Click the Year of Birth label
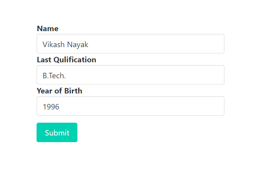Viewport: 261px width, 169px height. click(60, 91)
